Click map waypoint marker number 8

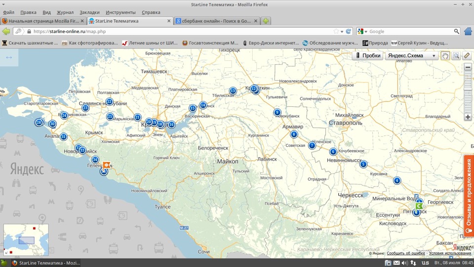point(294,134)
